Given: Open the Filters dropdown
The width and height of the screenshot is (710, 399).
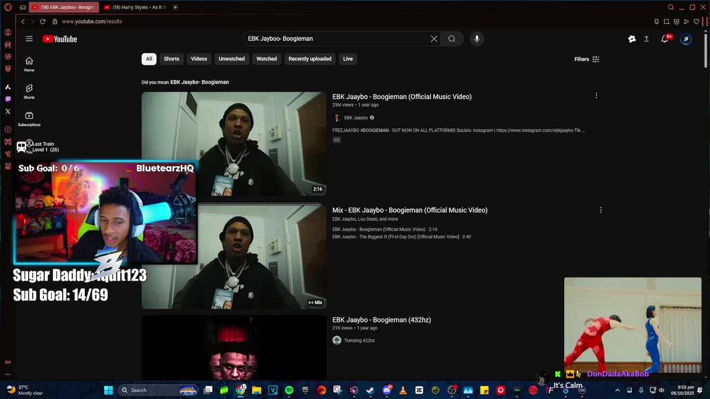Looking at the screenshot, I should pyautogui.click(x=587, y=59).
